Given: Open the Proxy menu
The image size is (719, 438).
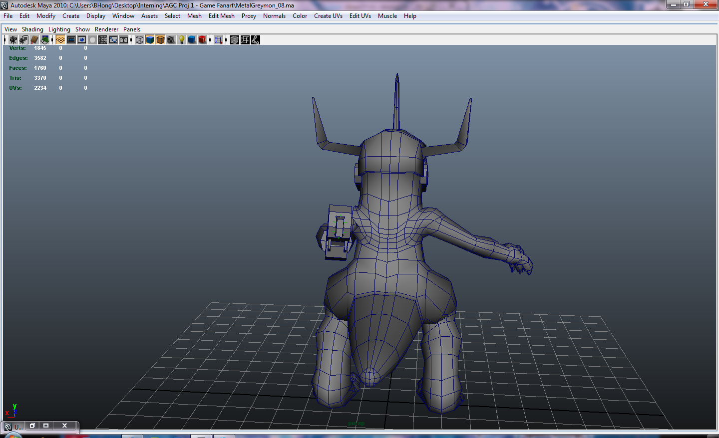Looking at the screenshot, I should 249,16.
